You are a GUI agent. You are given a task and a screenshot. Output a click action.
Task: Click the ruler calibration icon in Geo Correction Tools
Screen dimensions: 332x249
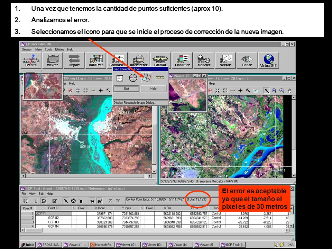[x=160, y=78]
